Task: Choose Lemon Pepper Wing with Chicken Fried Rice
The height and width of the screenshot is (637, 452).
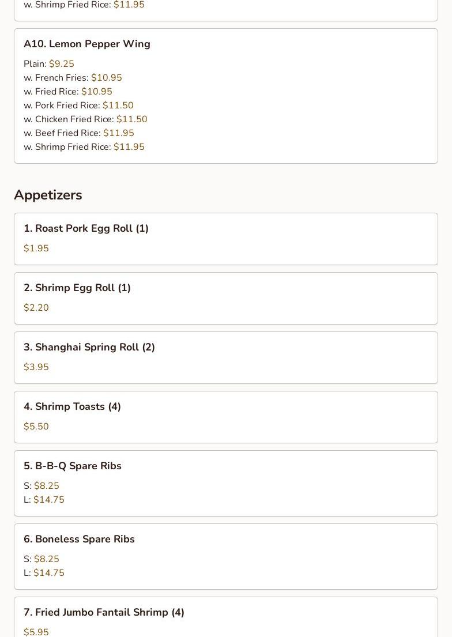Action: click(85, 119)
